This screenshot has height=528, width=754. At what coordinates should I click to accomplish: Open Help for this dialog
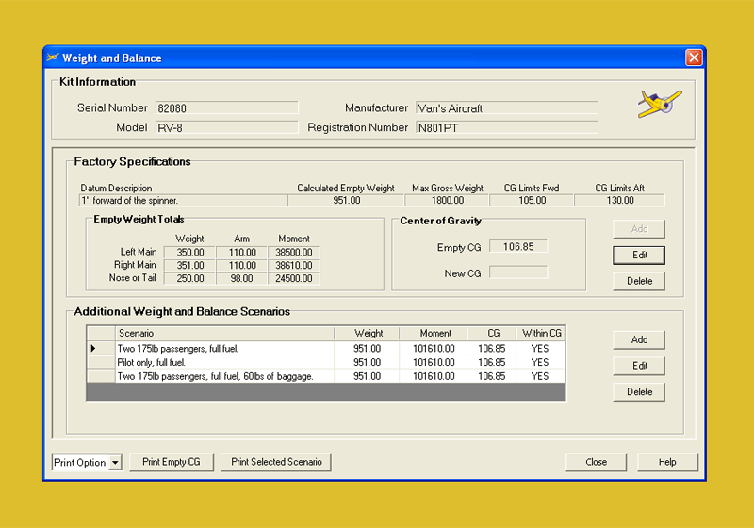click(667, 462)
